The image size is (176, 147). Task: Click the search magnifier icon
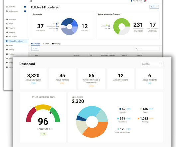[137, 49]
